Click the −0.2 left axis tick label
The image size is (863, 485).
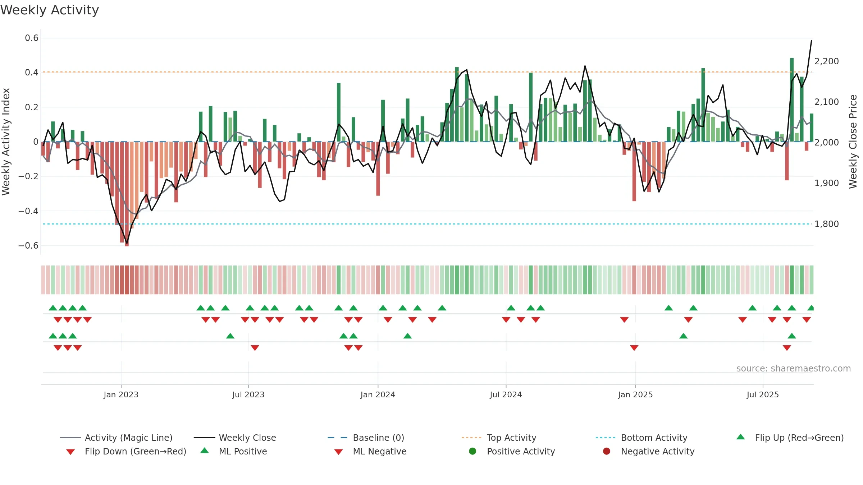[28, 176]
